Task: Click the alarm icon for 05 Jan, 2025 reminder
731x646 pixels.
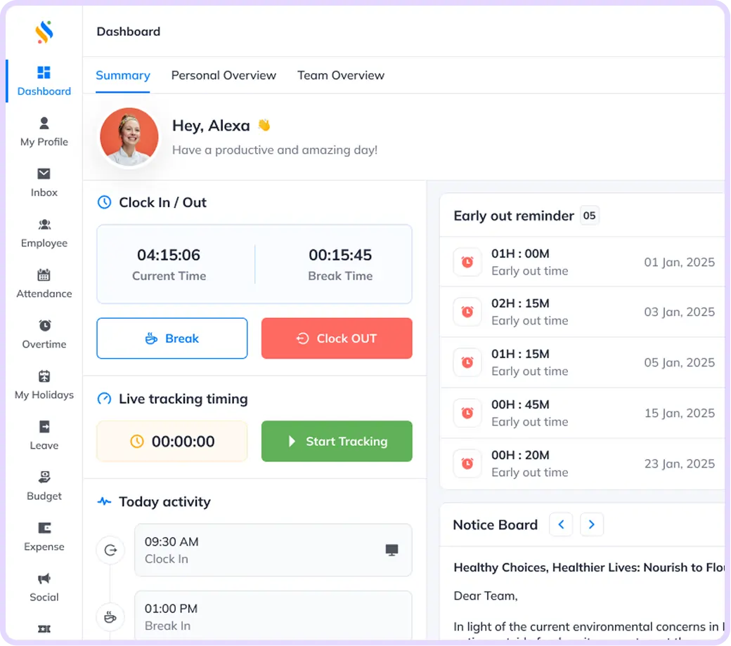Action: click(467, 362)
